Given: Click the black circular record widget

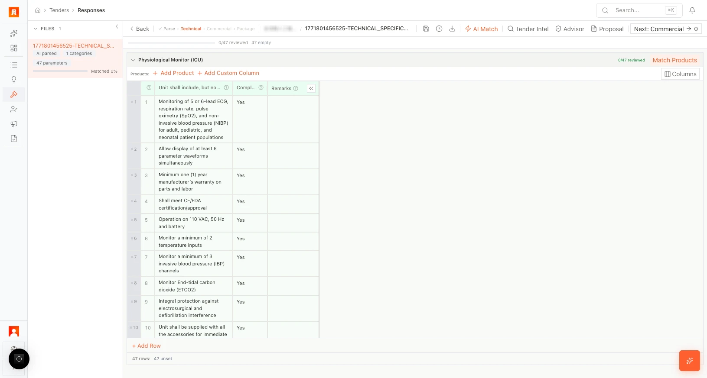Looking at the screenshot, I should 19,359.
